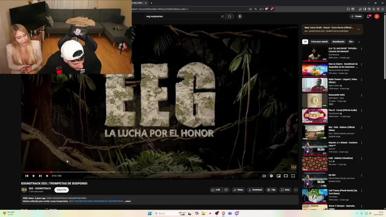
Task: Open the Create menu
Action: (x=356, y=16)
